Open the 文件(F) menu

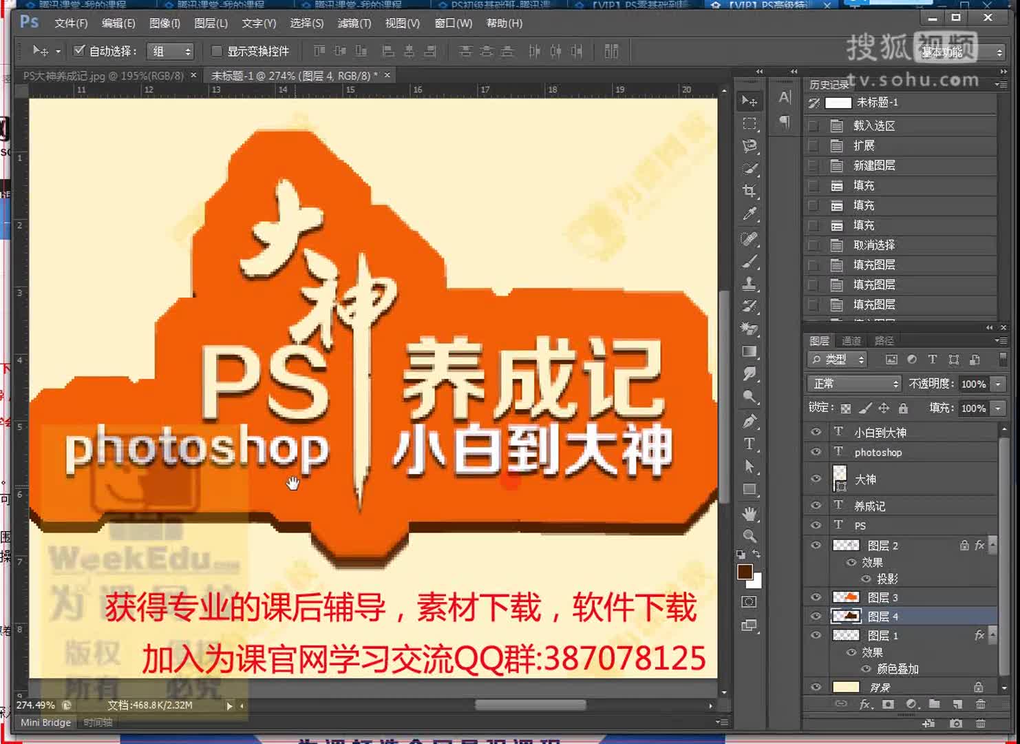71,23
